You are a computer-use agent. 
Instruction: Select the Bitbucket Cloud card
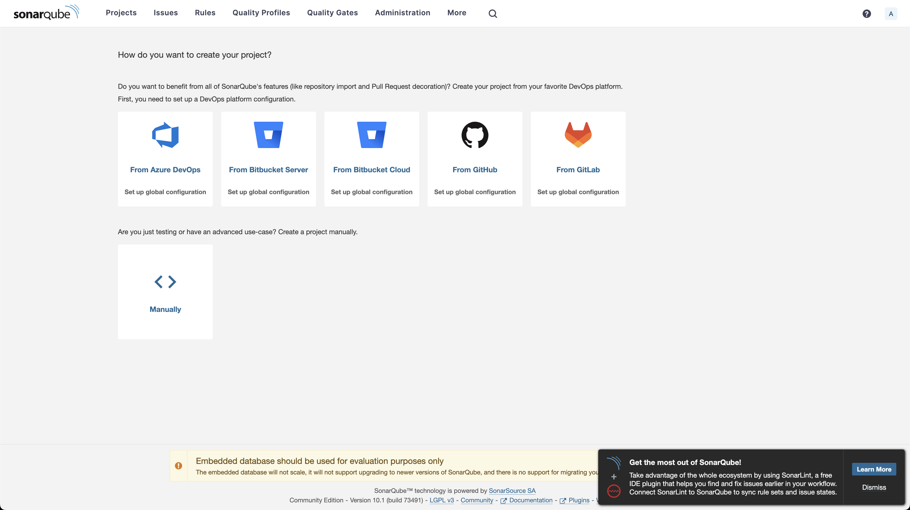[x=371, y=159]
